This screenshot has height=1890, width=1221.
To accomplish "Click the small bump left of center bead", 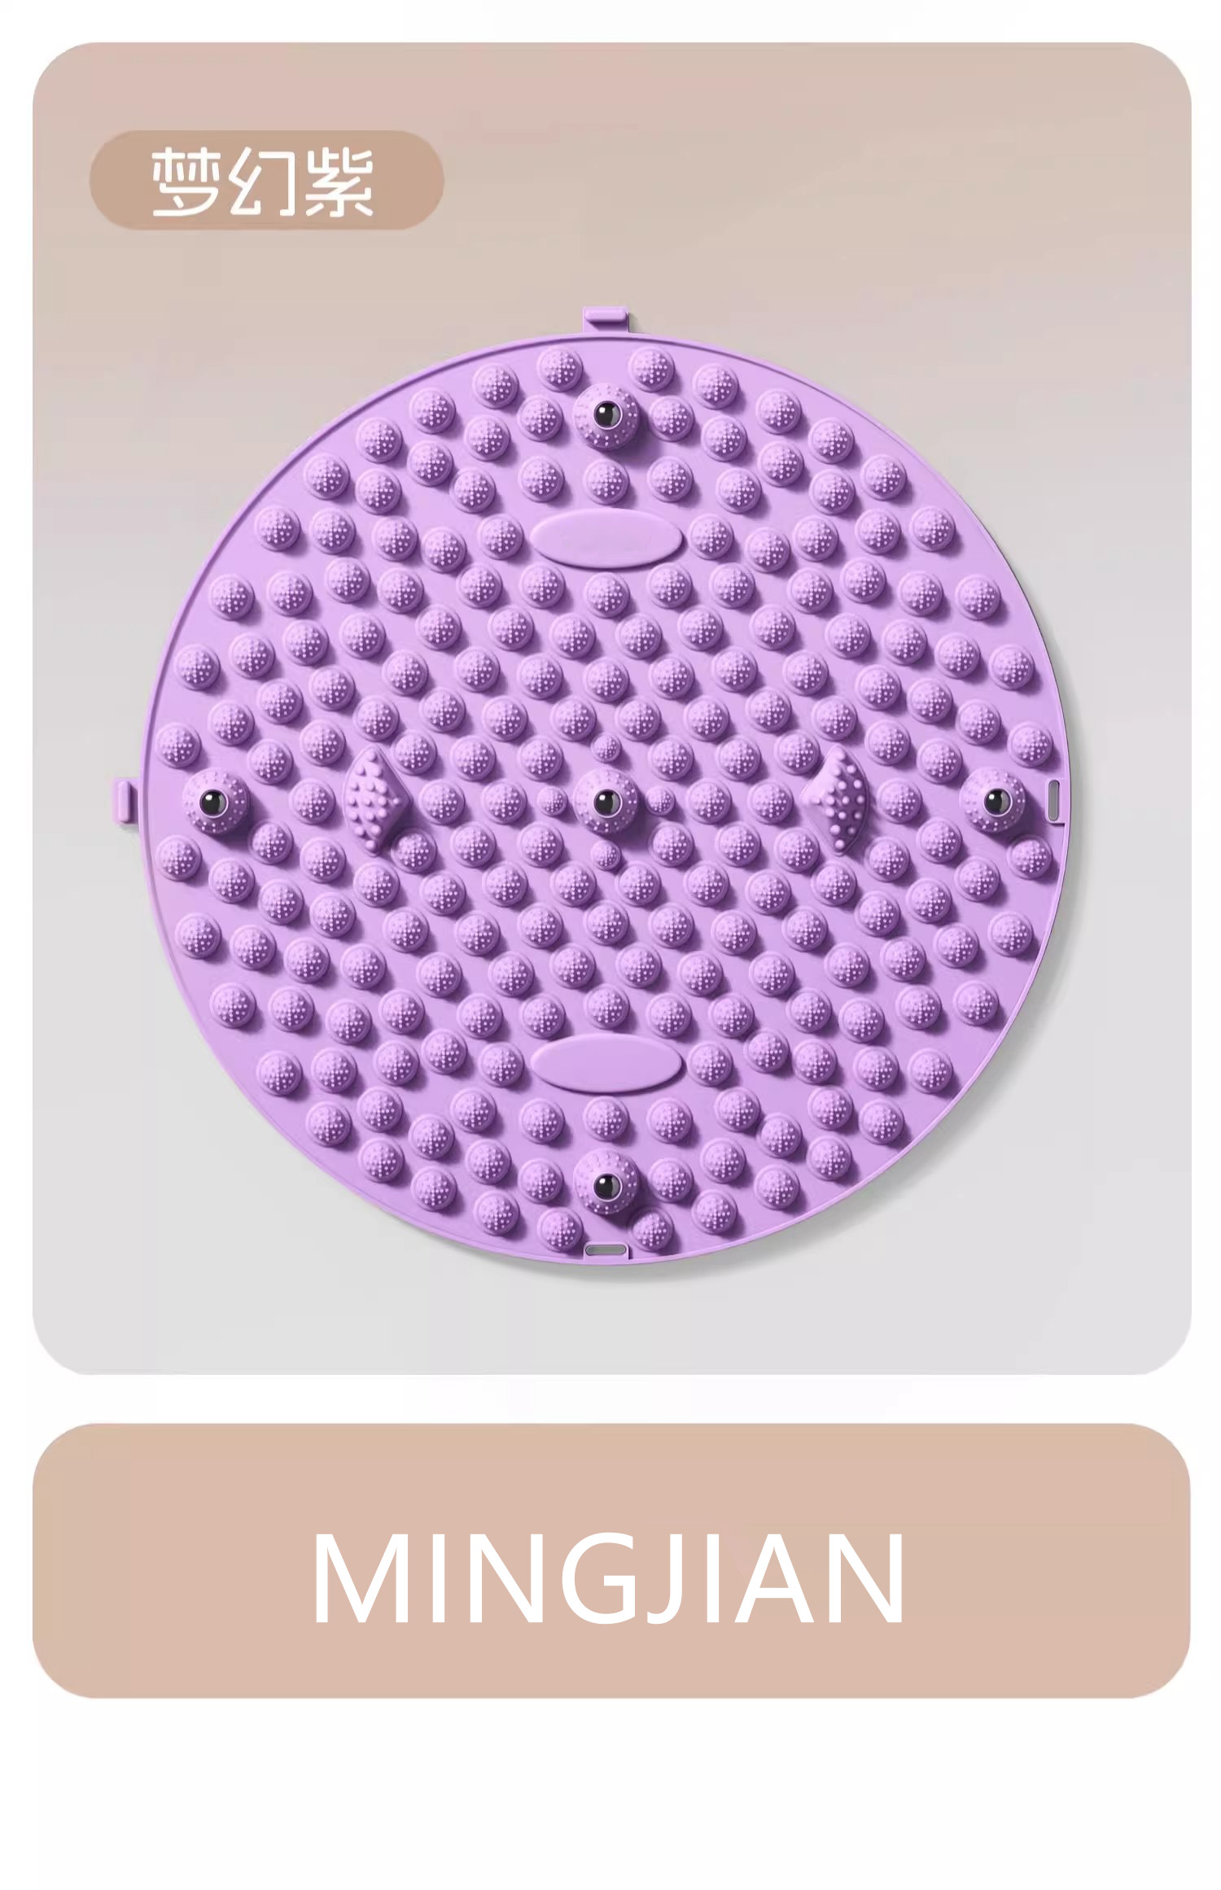I will click(553, 803).
